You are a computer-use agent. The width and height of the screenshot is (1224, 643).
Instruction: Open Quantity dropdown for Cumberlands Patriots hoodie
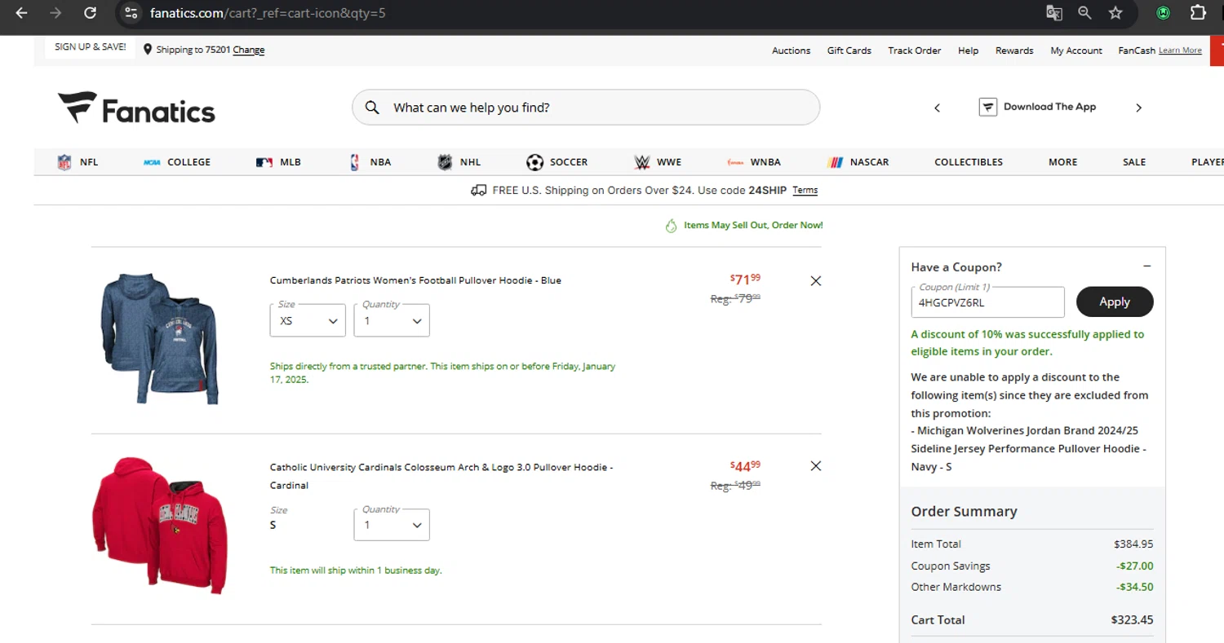click(392, 321)
